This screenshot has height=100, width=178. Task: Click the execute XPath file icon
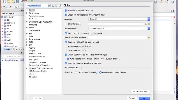pos(16,7)
